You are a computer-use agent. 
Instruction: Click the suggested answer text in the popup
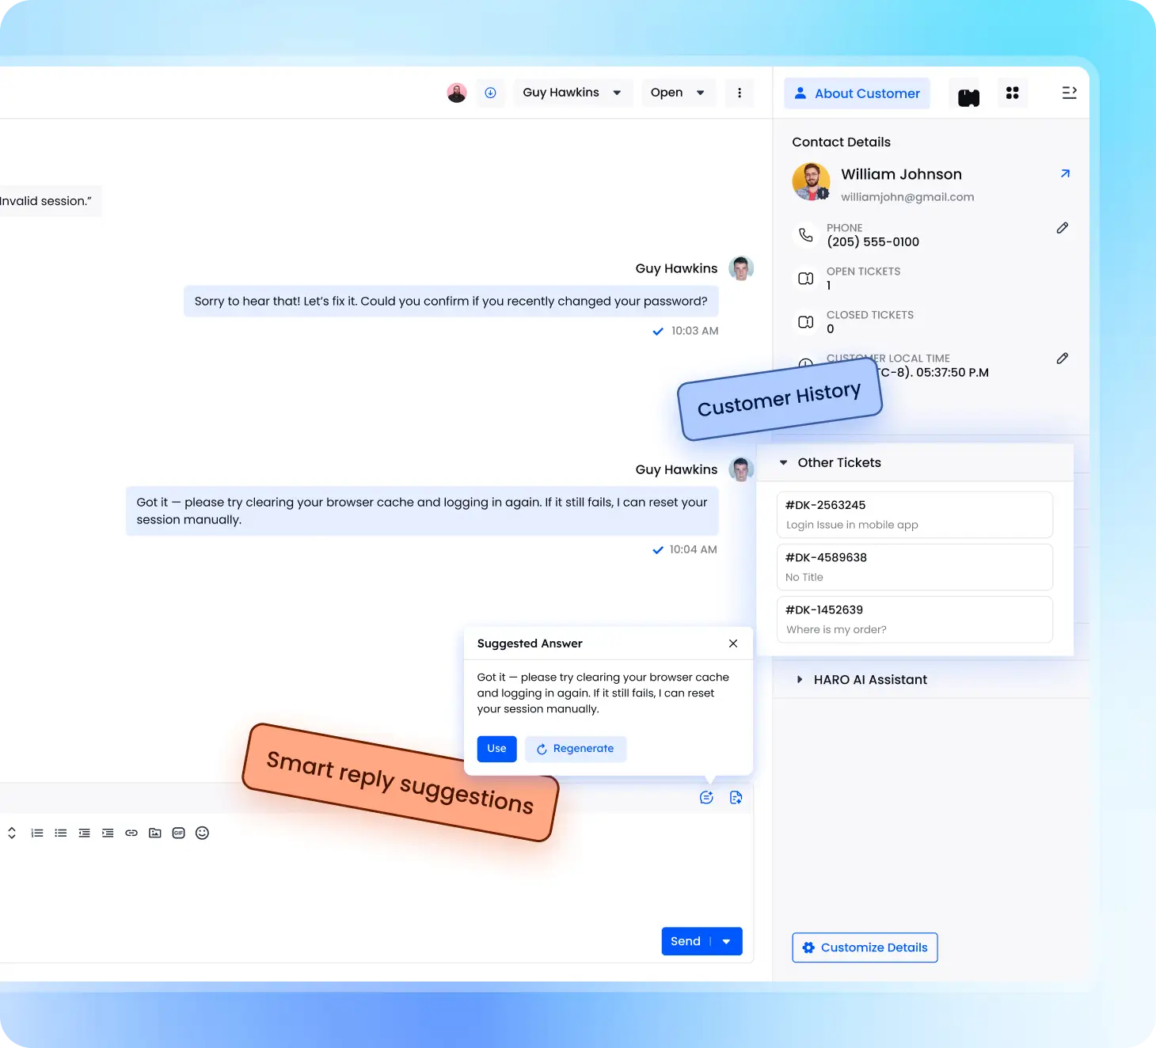[603, 693]
